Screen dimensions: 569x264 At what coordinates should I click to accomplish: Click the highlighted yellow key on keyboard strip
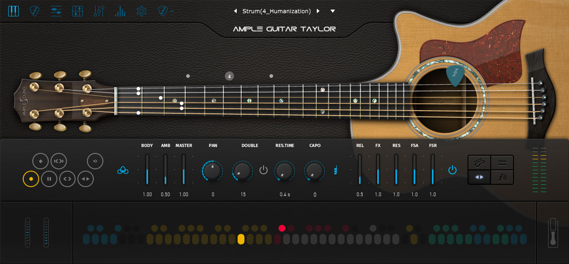pyautogui.click(x=241, y=239)
